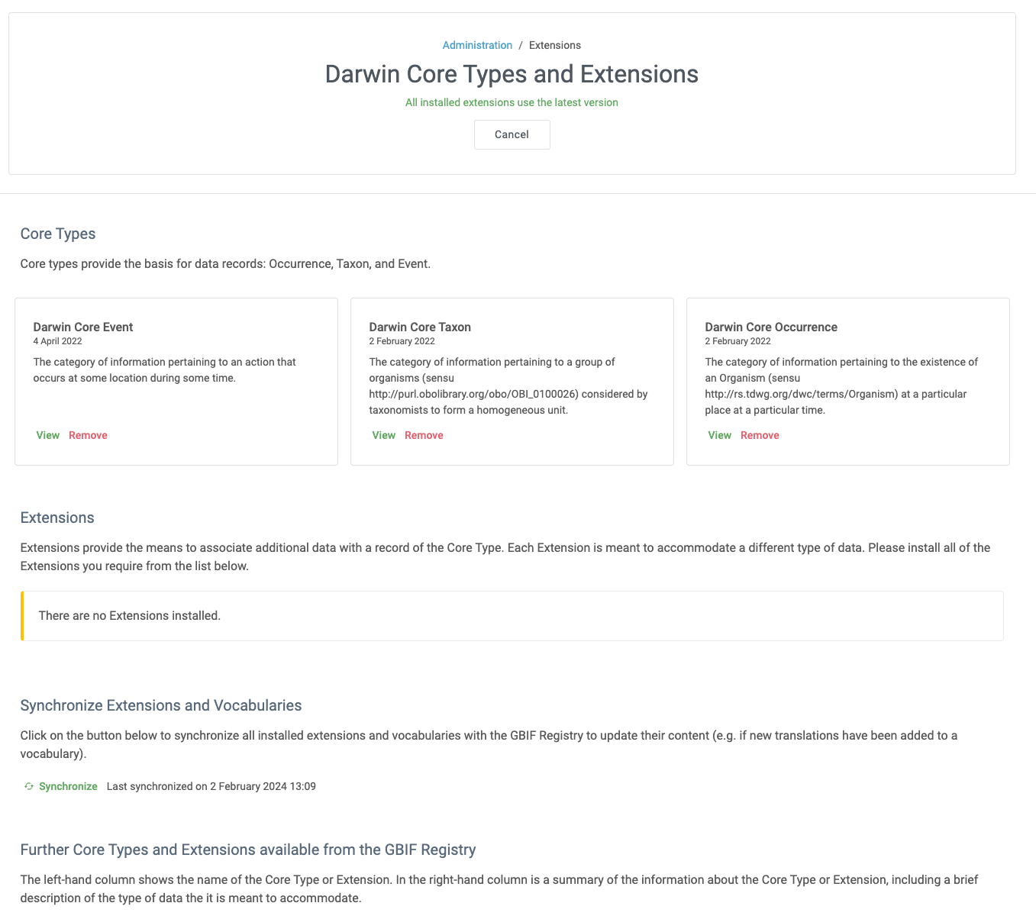Click the last synchronized timestamp text
Screen dimensions: 1036x919
coord(211,785)
